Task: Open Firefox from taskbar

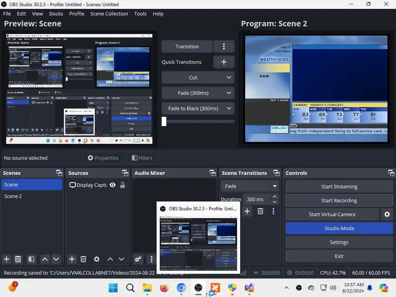Action: (164, 288)
